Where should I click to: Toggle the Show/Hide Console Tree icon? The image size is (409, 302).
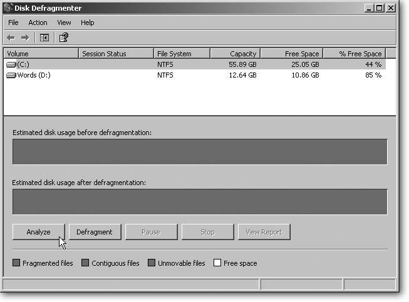pos(44,38)
